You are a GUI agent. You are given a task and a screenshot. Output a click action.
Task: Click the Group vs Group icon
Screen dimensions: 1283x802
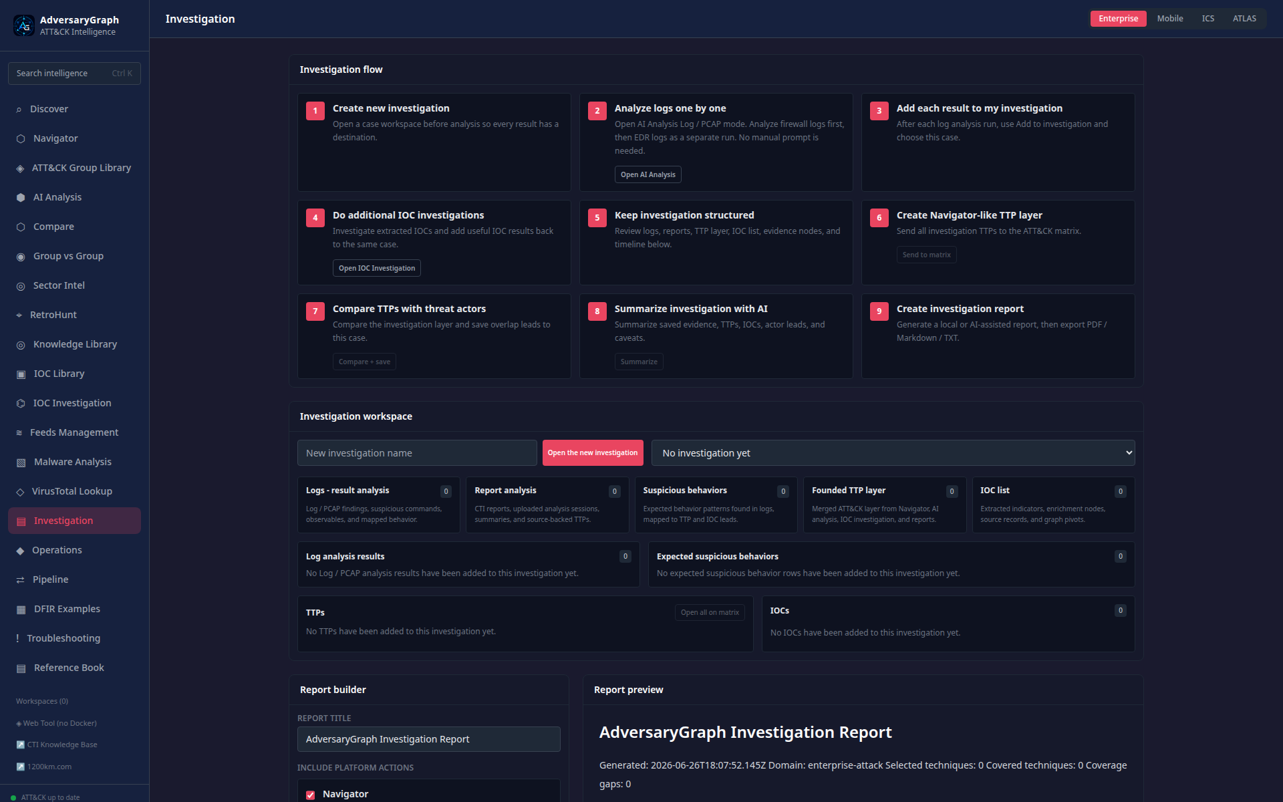click(x=21, y=257)
